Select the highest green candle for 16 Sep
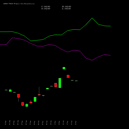Screen dimensions: 129x129 tap(64, 68)
